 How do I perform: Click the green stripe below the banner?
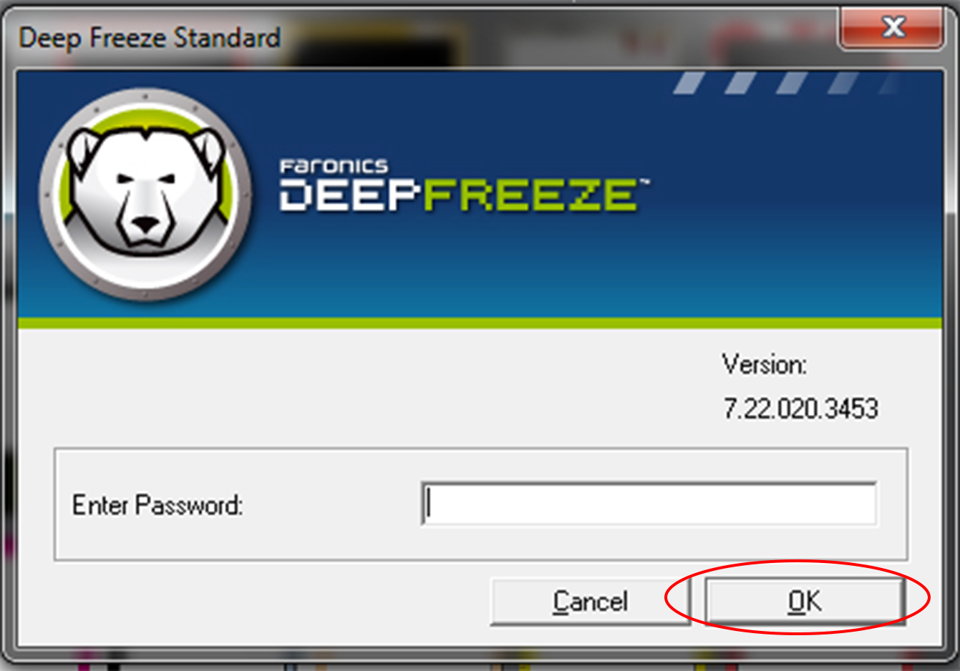[480, 323]
